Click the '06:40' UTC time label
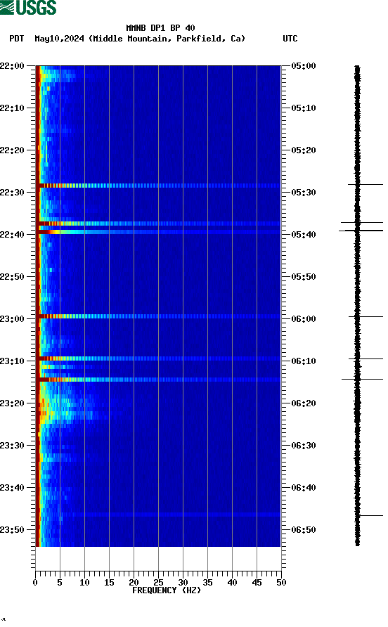388x627 pixels. (304, 488)
